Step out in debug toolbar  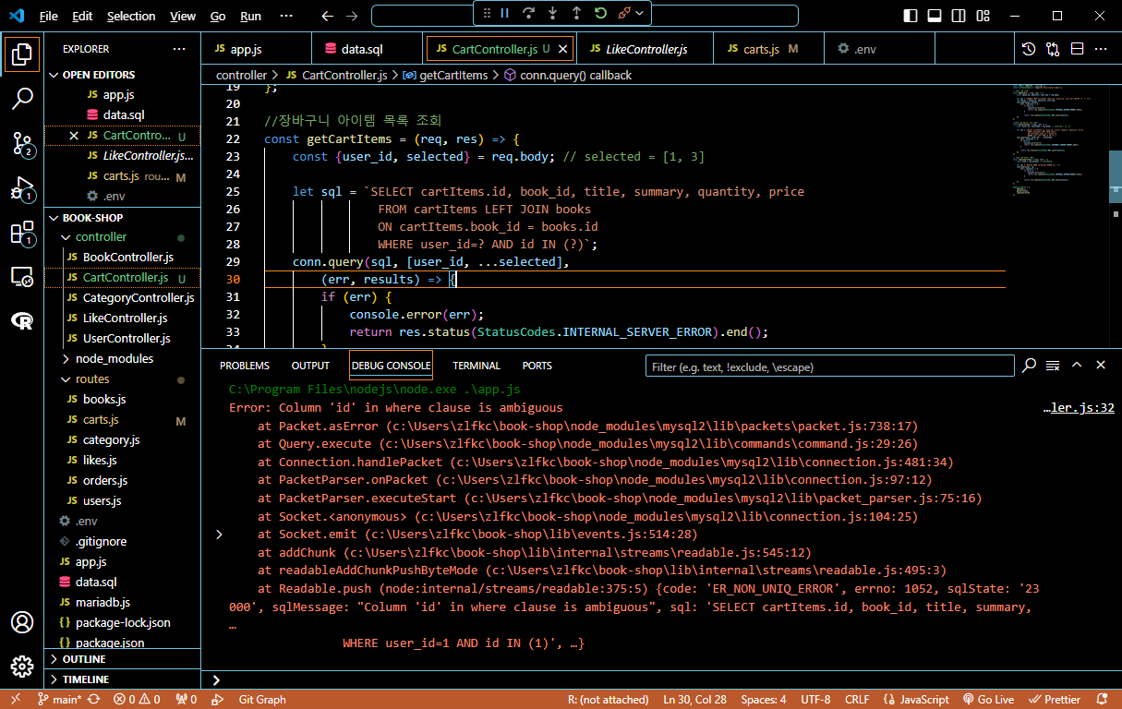pos(576,13)
